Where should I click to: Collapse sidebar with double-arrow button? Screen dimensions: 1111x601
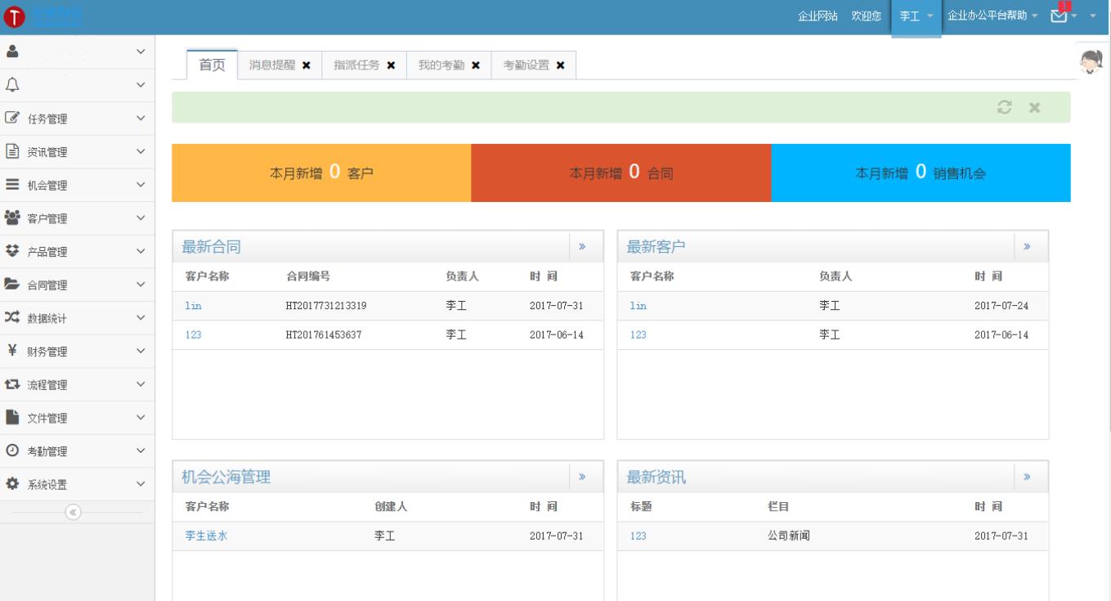74,512
